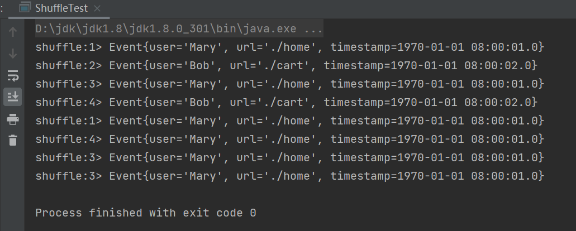Viewport: 576px width, 231px height.
Task: Click the down stack trace arrow
Action: click(13, 54)
